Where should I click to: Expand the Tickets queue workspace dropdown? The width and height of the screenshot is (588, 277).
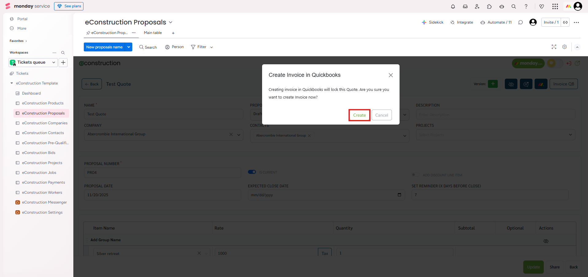point(54,62)
